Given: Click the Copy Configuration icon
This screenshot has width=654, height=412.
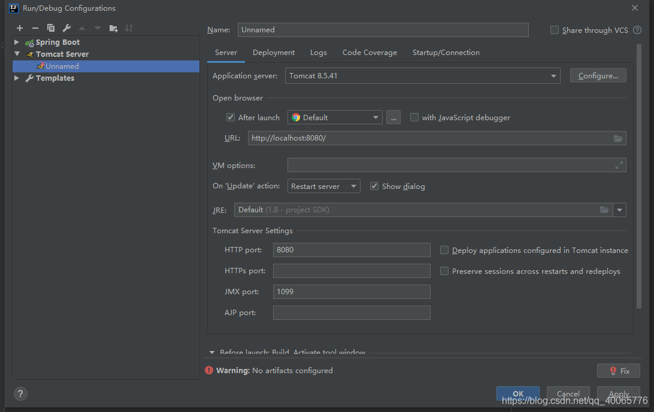Looking at the screenshot, I should pyautogui.click(x=51, y=28).
